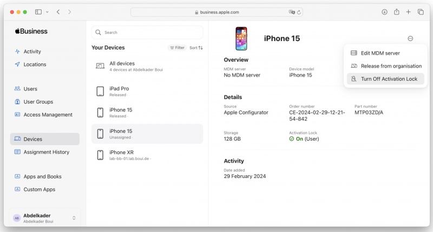Viewport: 433px width, 232px height.
Task: Click the Apps and Books icon
Action: pyautogui.click(x=17, y=176)
